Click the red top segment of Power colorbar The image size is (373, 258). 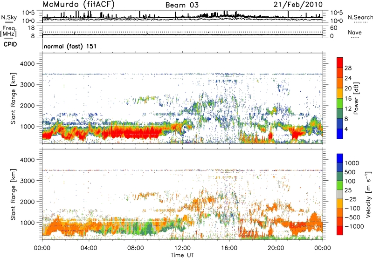click(340, 62)
